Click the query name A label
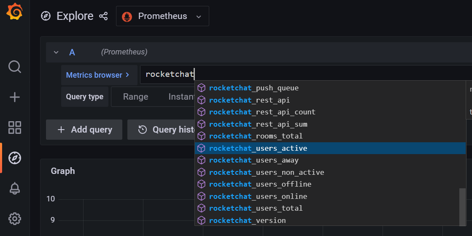The width and height of the screenshot is (472, 236). pyautogui.click(x=72, y=52)
